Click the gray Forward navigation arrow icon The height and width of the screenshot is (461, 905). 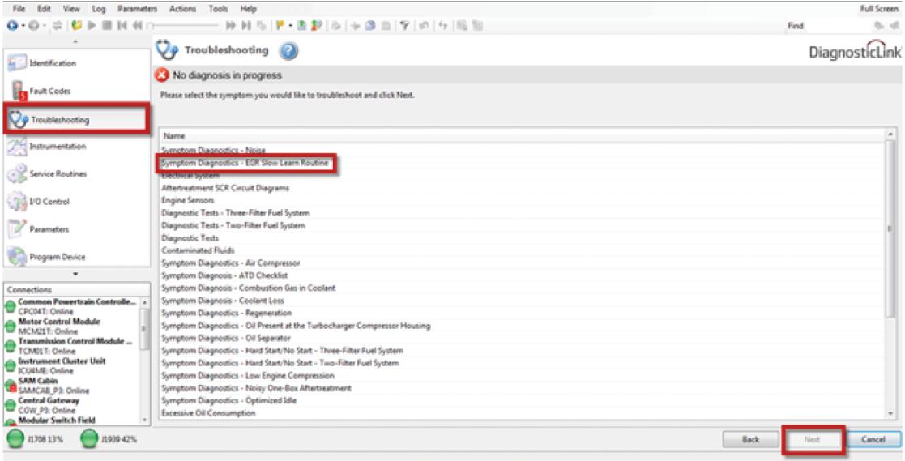coord(34,25)
